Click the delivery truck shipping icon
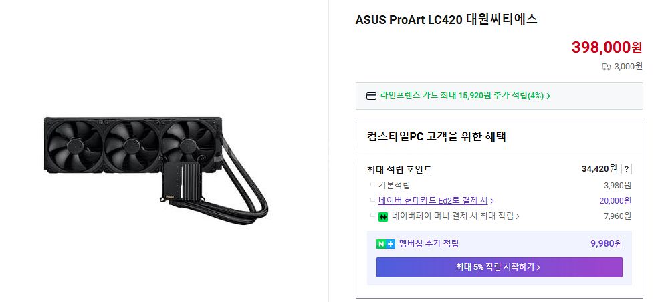This screenshot has height=302, width=660. (606, 67)
